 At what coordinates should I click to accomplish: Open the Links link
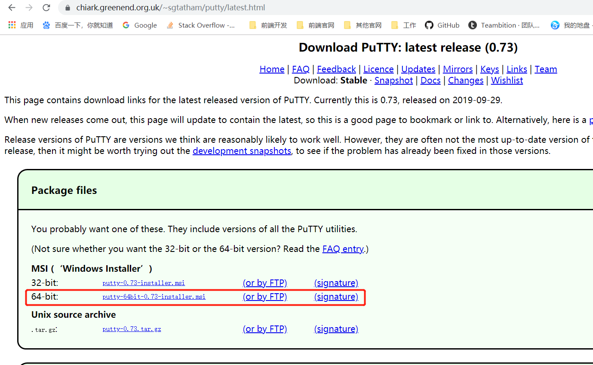[x=516, y=69]
